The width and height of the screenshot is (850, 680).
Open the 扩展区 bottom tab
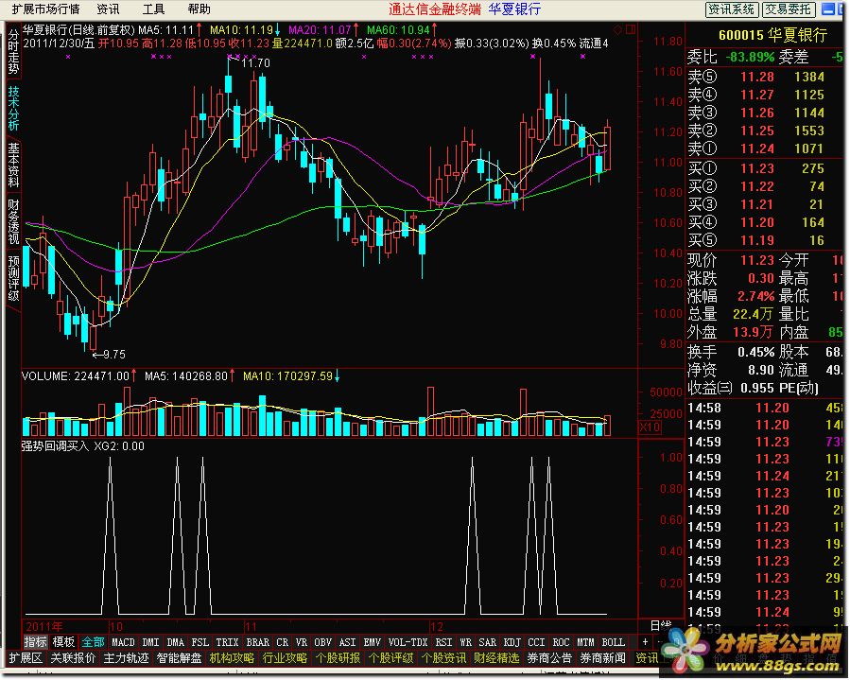(26, 658)
